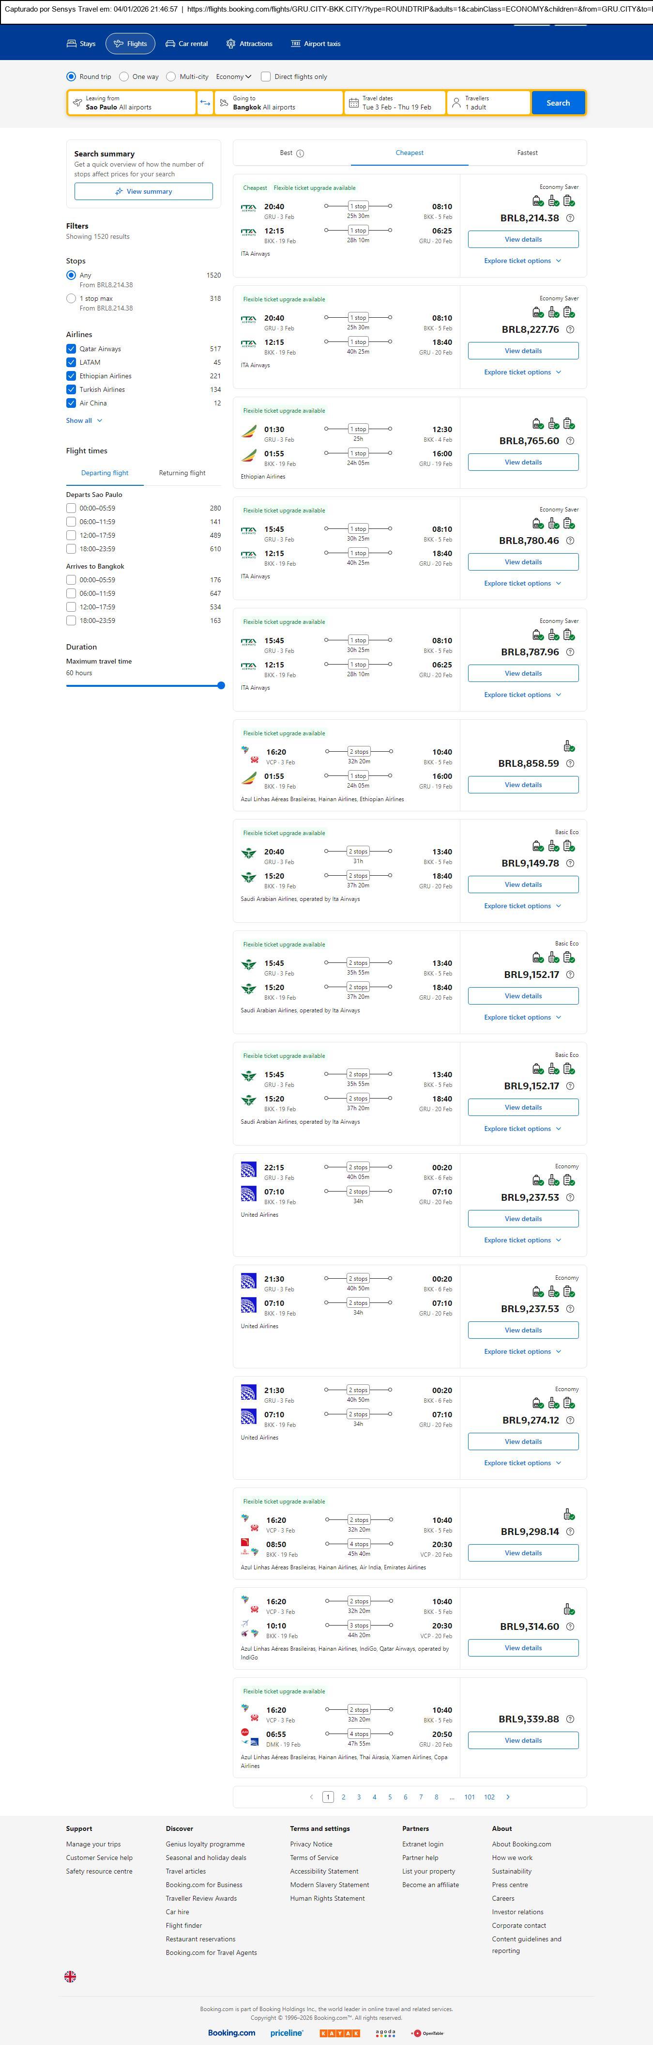
Task: Click the Leaving from Sao Paulo field
Action: 132,102
